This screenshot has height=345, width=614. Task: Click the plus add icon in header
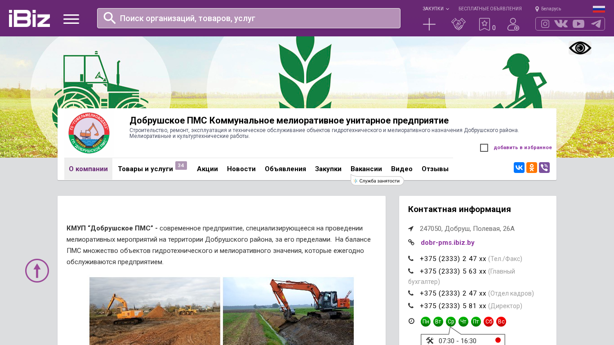pos(429,24)
